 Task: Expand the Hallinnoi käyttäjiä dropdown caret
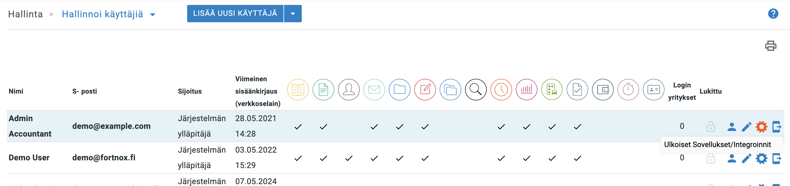click(152, 15)
